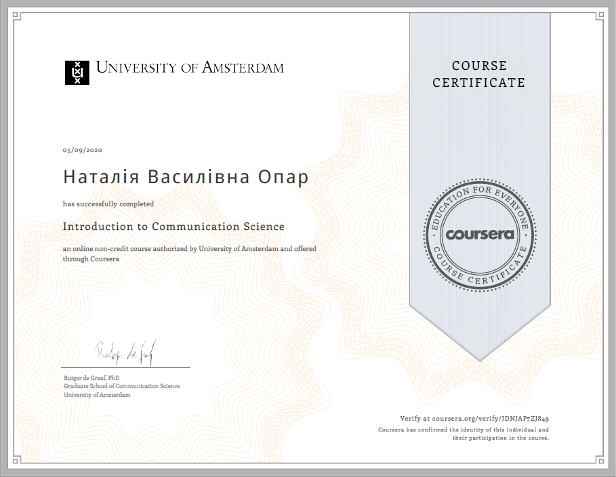Click the COURSE CERTIFICATE ribbon heading

click(x=479, y=74)
